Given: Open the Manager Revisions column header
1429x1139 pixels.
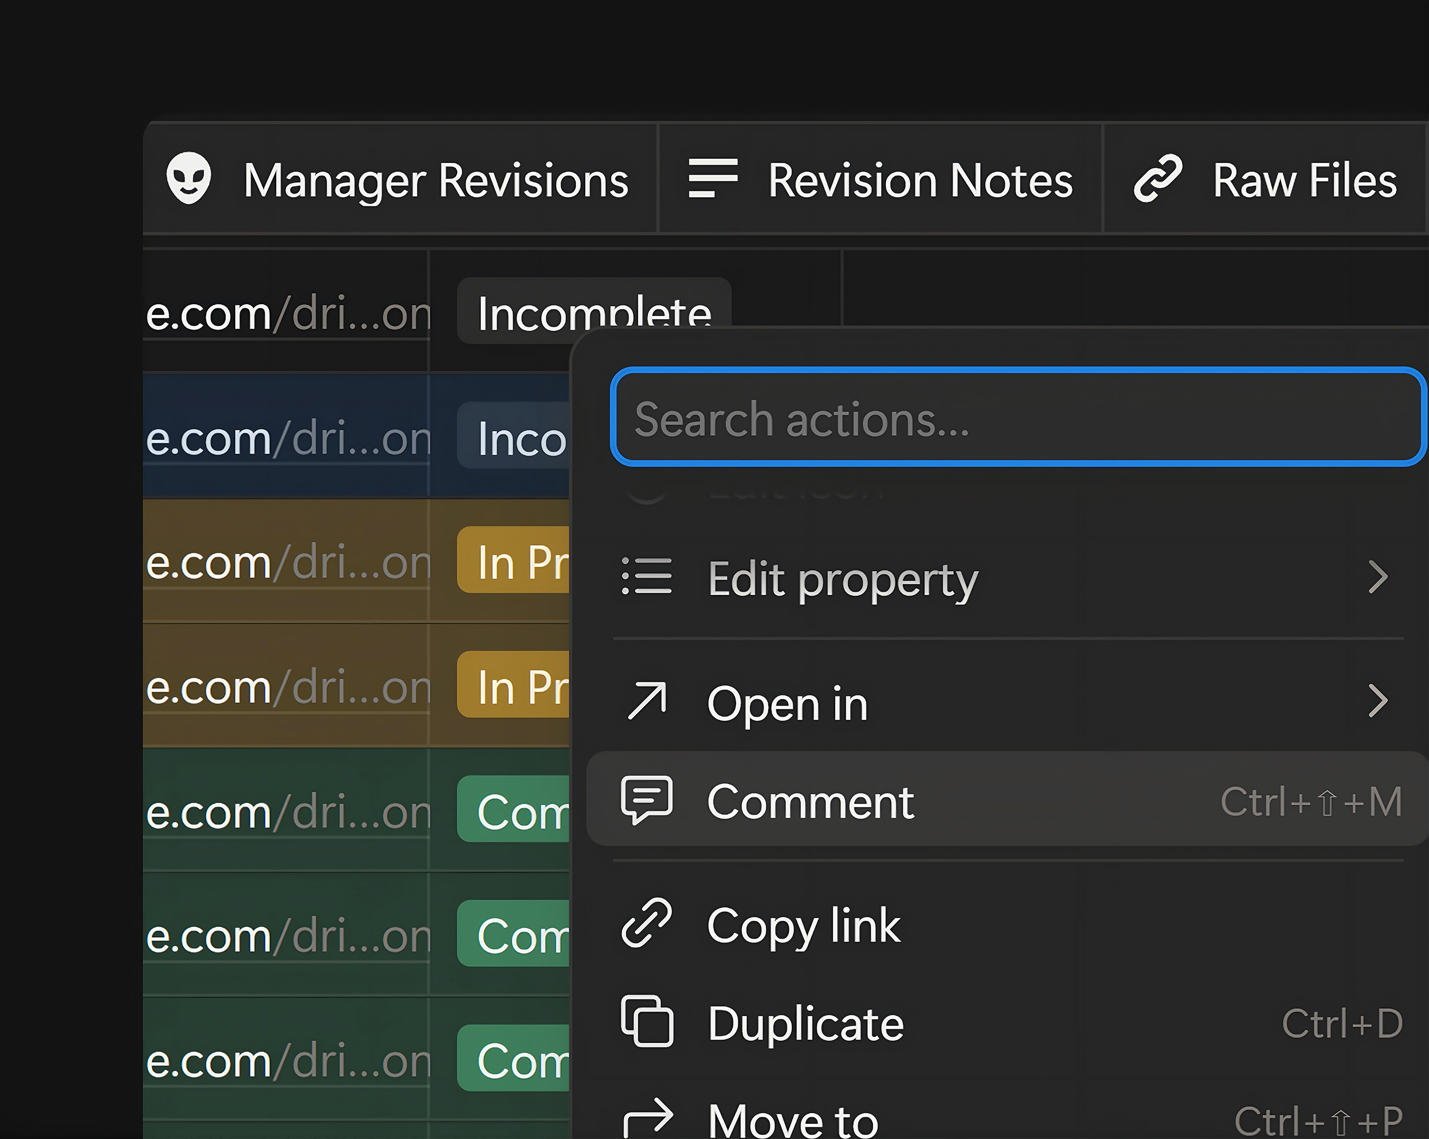Looking at the screenshot, I should [400, 179].
